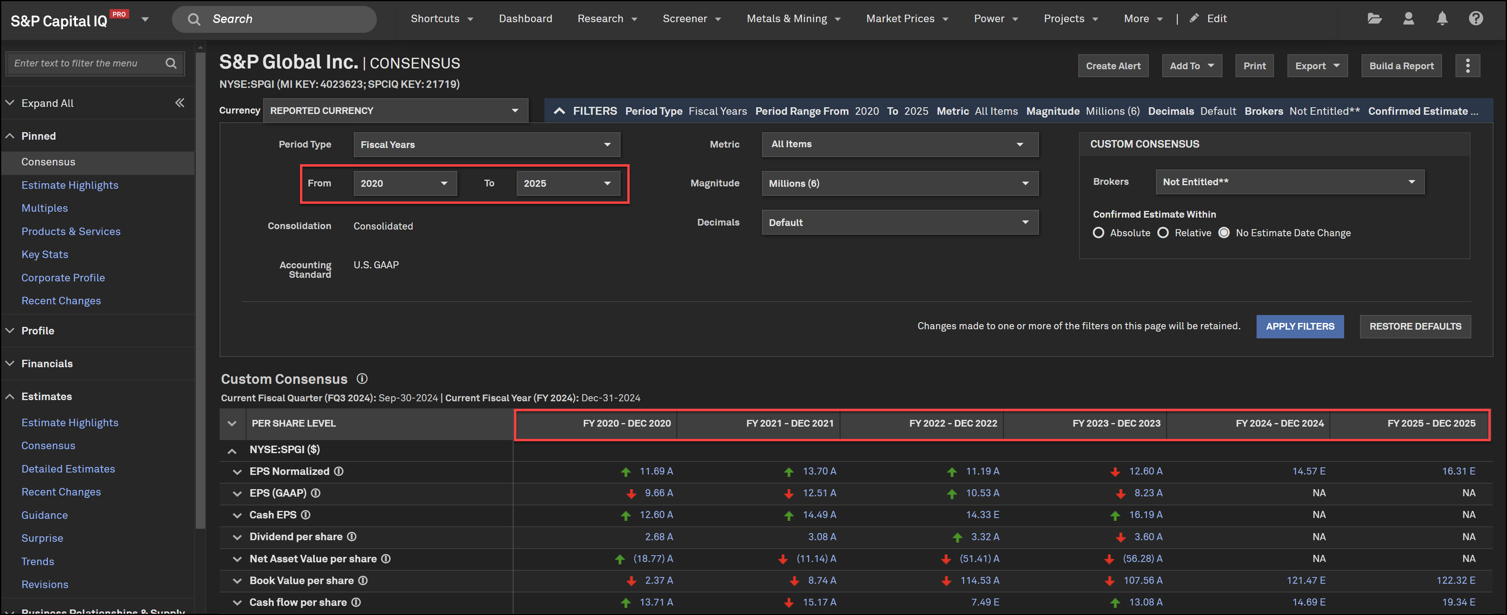This screenshot has height=615, width=1507.
Task: Open the Dashboard menu item
Action: [x=525, y=19]
